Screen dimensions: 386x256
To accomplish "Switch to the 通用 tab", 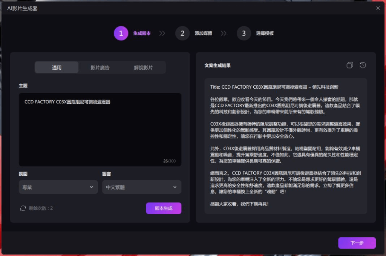I will coord(57,67).
